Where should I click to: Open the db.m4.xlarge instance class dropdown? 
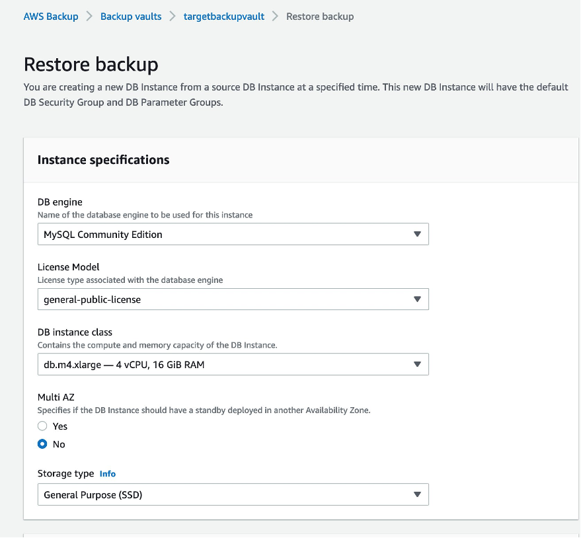pos(231,364)
